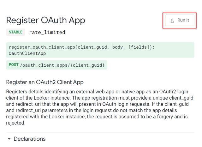Click the divider line above Declarations
This screenshot has width=202, height=147.
coord(100,132)
